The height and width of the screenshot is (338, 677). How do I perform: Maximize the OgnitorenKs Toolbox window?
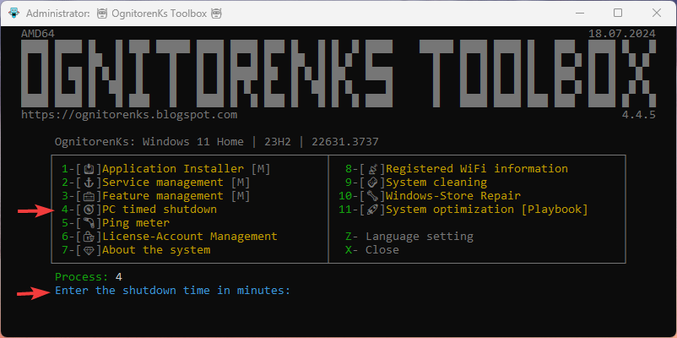click(618, 13)
